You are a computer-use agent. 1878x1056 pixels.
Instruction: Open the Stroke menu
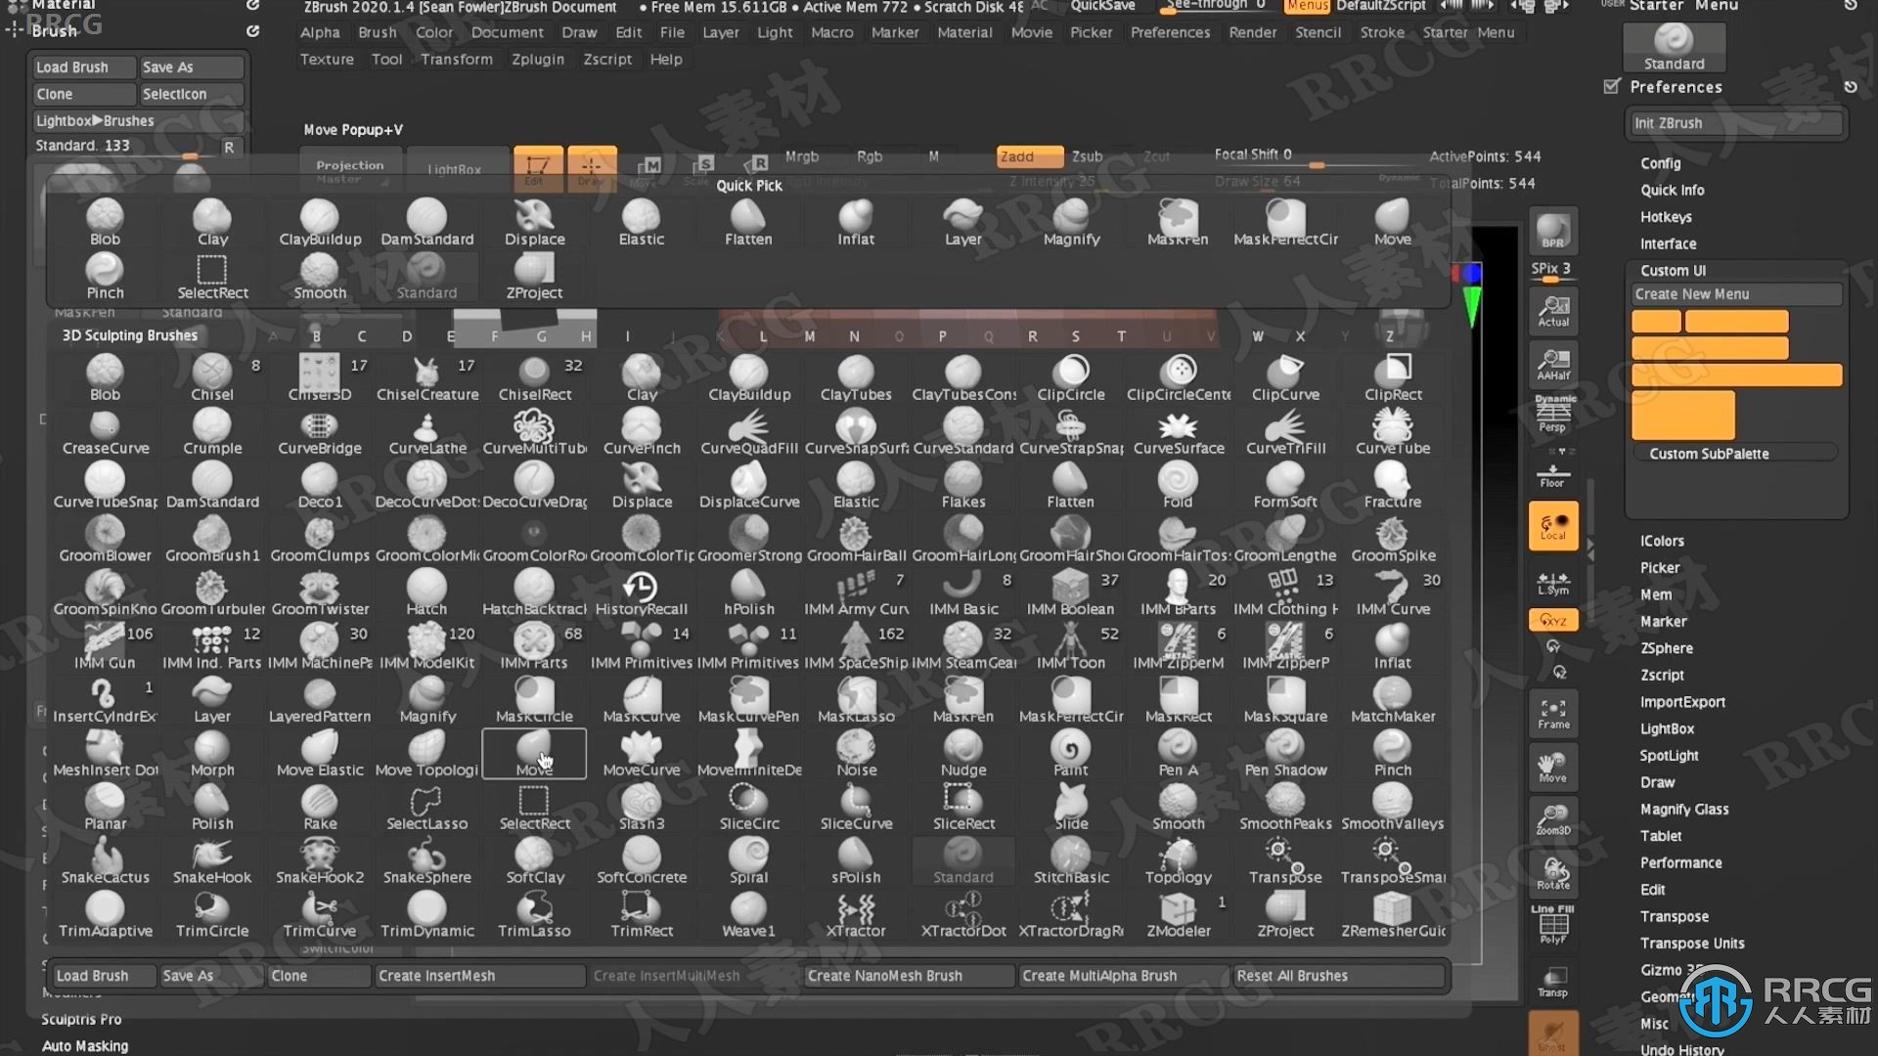coord(1382,32)
